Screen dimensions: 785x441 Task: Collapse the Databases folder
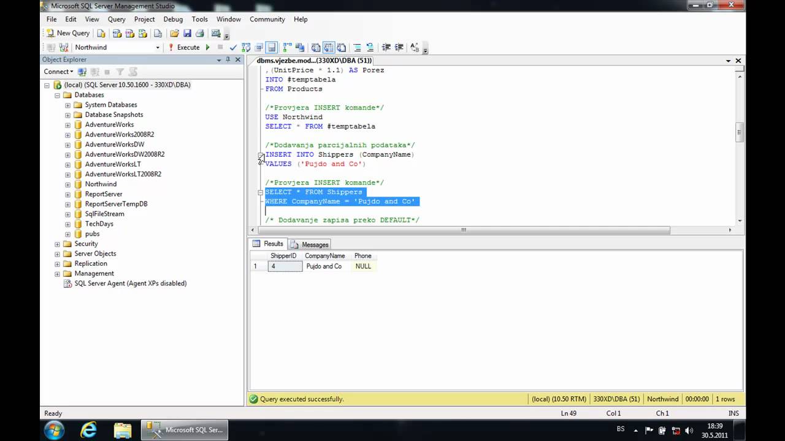pyautogui.click(x=57, y=95)
